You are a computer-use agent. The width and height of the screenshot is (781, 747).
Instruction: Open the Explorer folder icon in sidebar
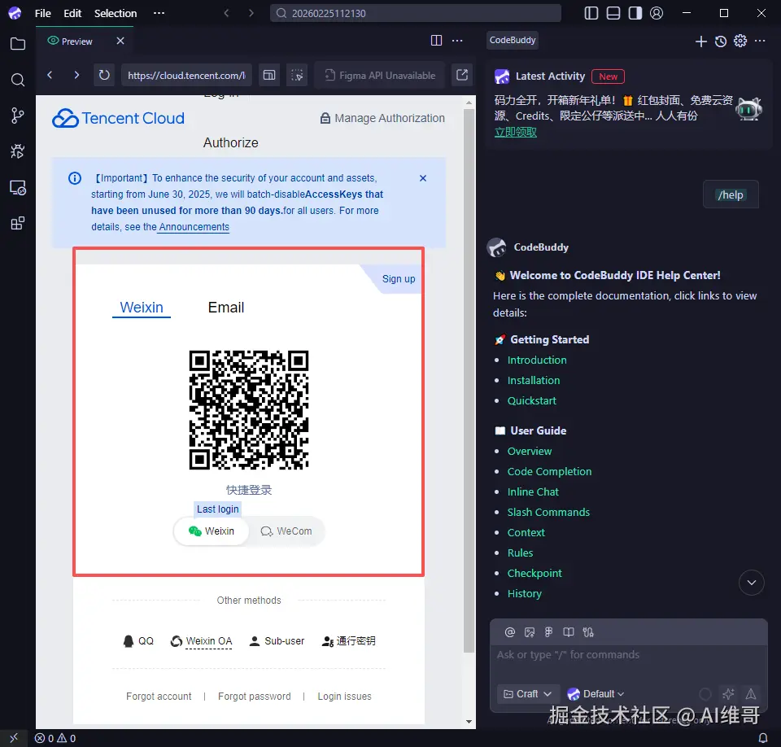coord(17,44)
